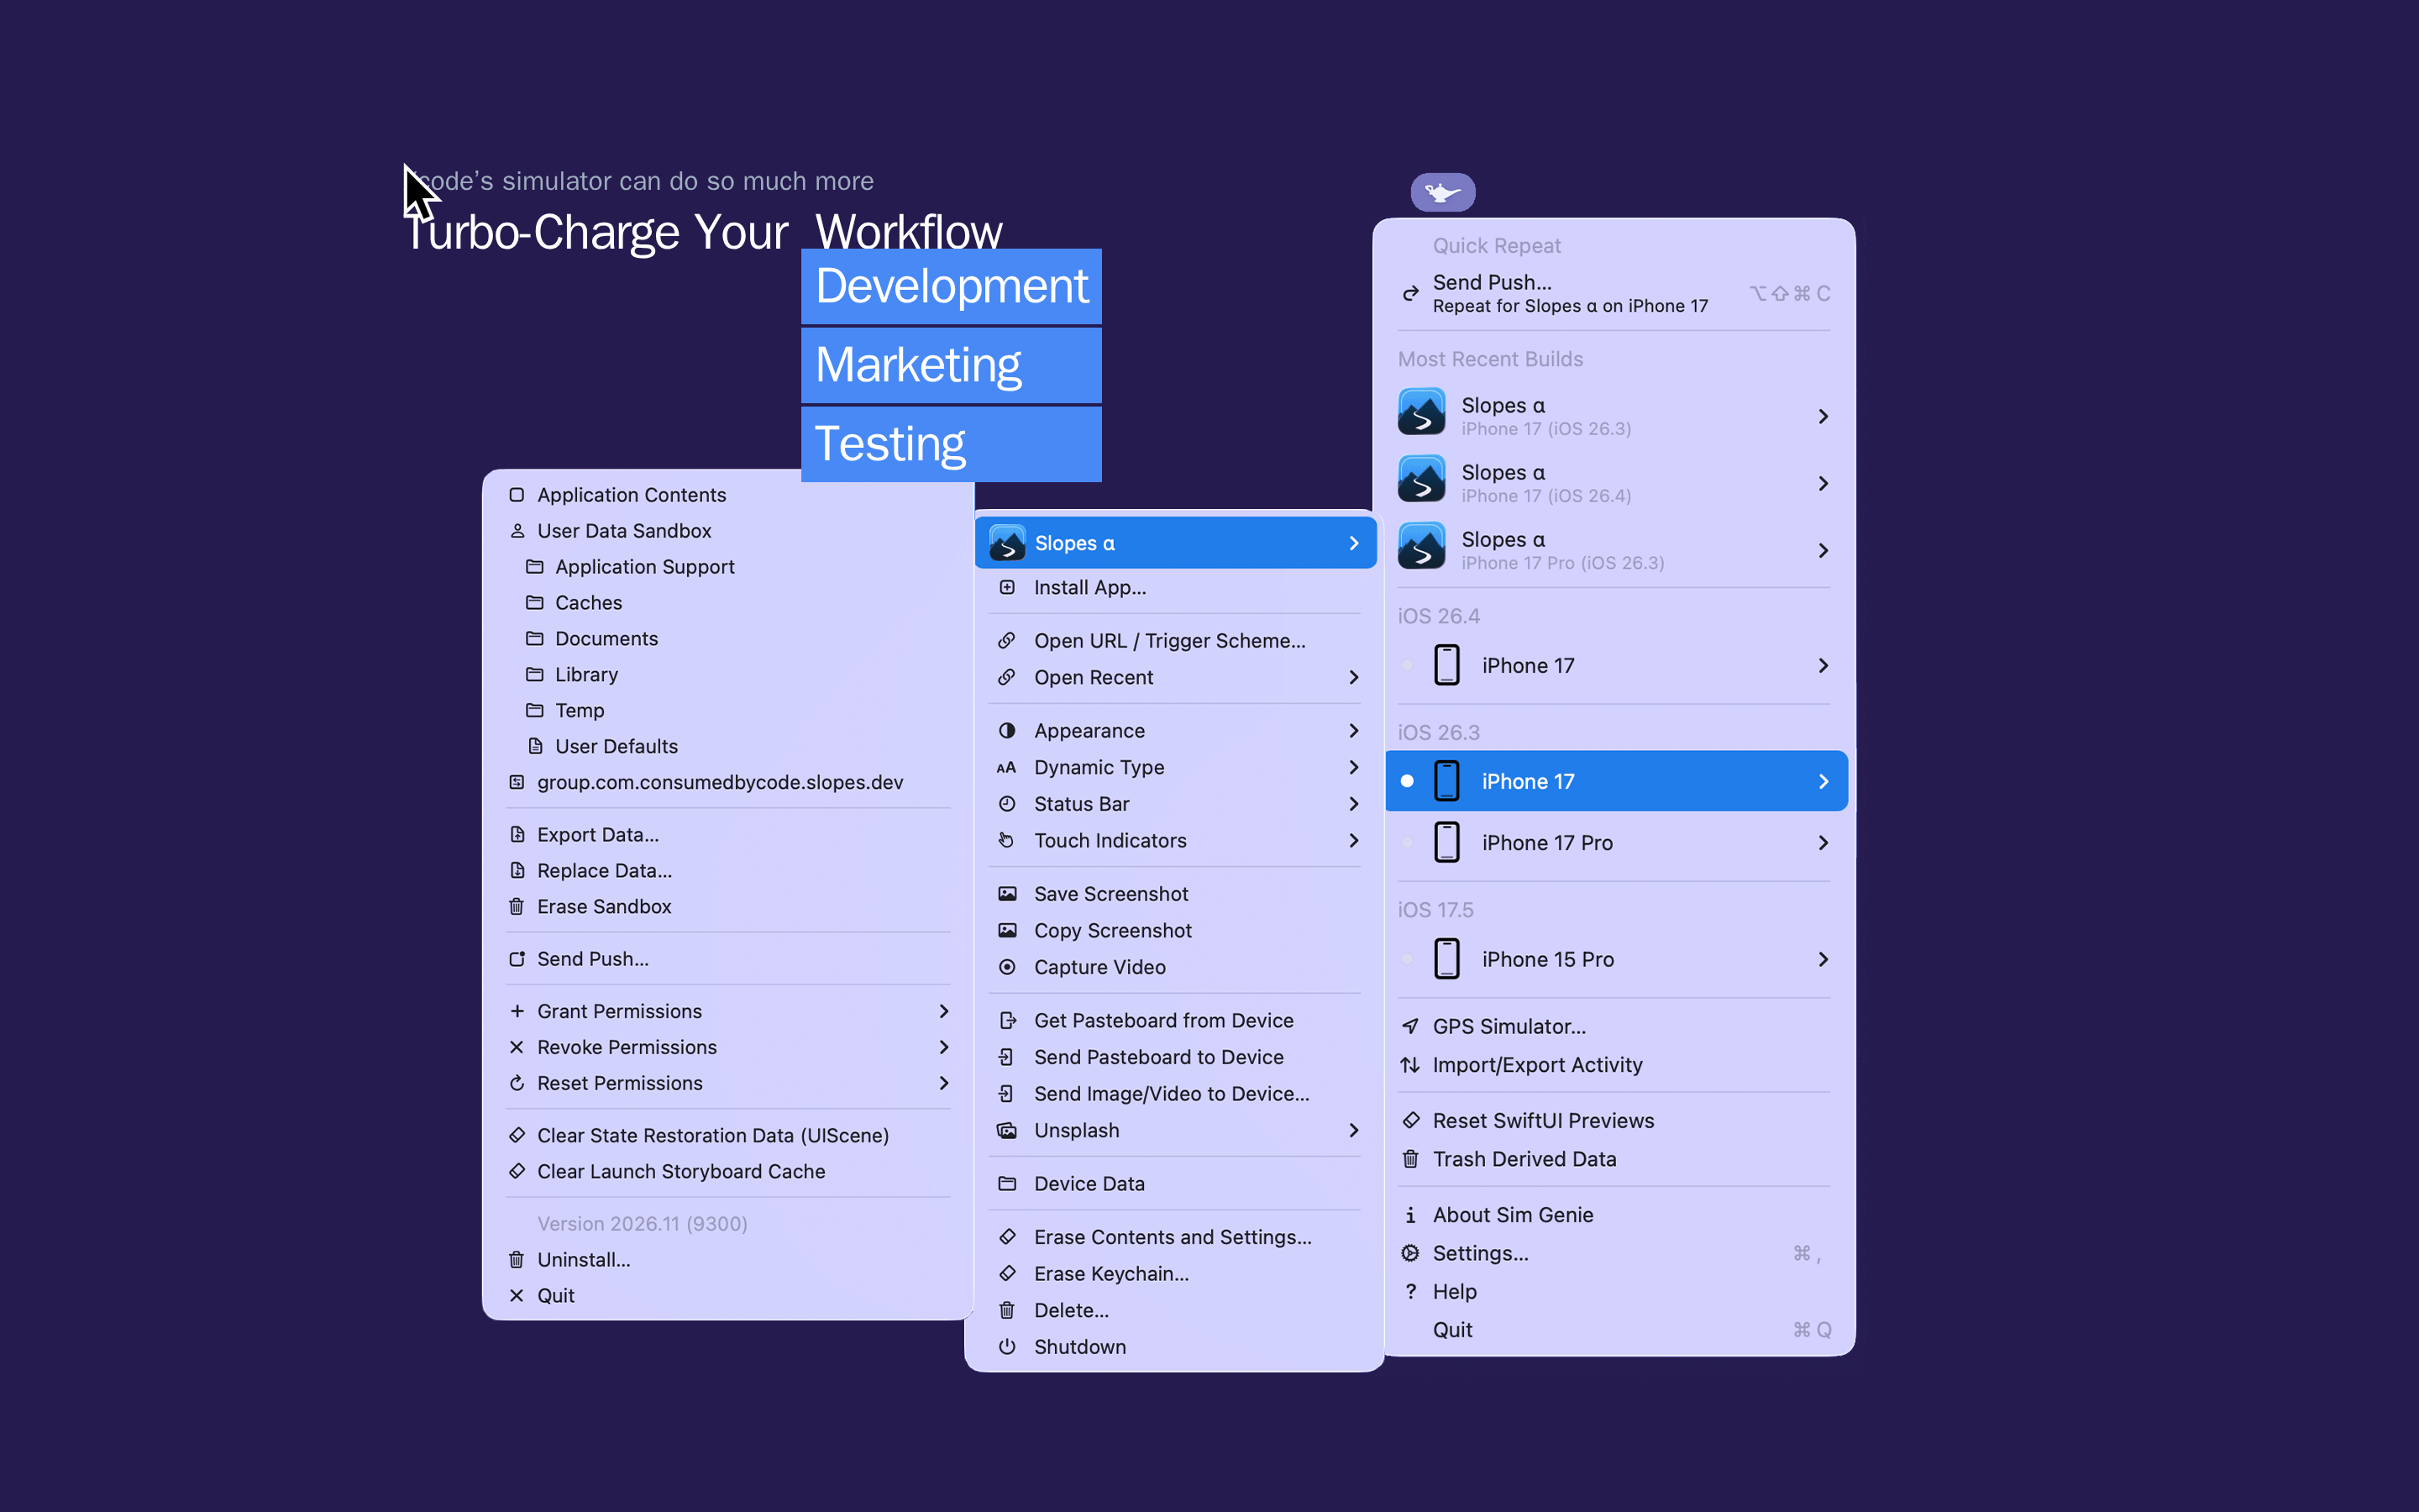Click the Unsplash photos icon
The height and width of the screenshot is (1512, 2419).
pyautogui.click(x=1008, y=1130)
